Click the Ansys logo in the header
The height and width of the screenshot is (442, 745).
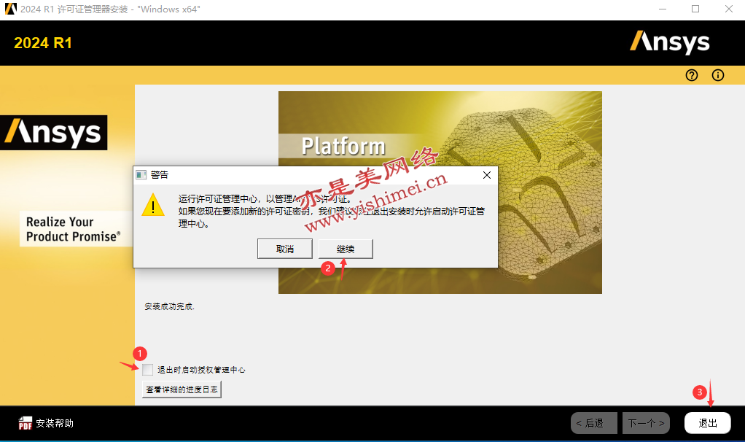point(669,42)
